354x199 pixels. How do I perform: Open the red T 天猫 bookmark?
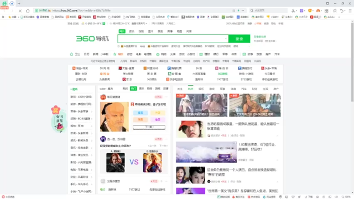[x=85, y=17]
